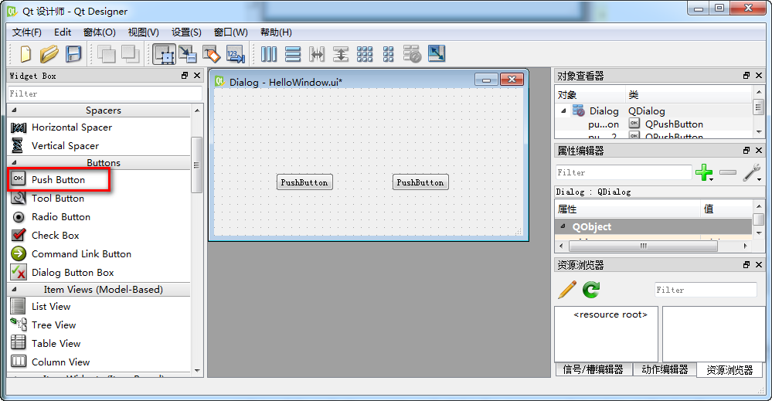Apply Lay Out Vertically icon
772x401 pixels.
[292, 53]
